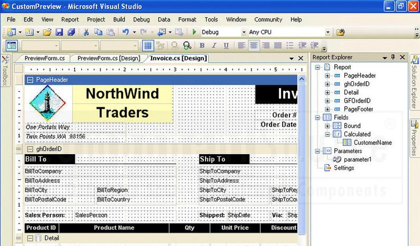Collapse the ghOrderID section in designer
Viewport: 420px width, 246px height.
pyautogui.click(x=30, y=148)
